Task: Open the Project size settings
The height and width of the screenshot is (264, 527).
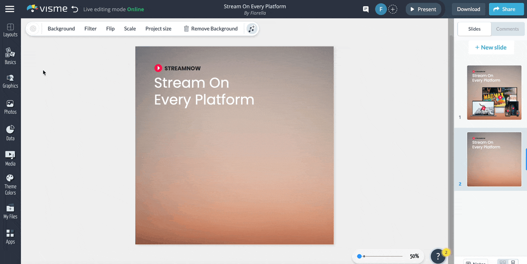Action: (x=158, y=28)
